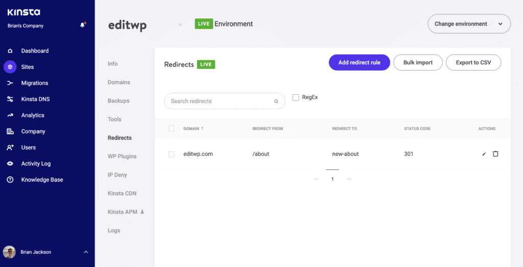
Task: Switch to IP Deny tab
Action: (117, 175)
